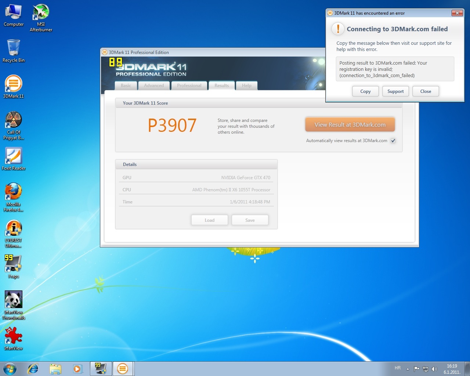Switch to the Advanced tab
Image resolution: width=470 pixels, height=376 pixels.
pyautogui.click(x=154, y=86)
